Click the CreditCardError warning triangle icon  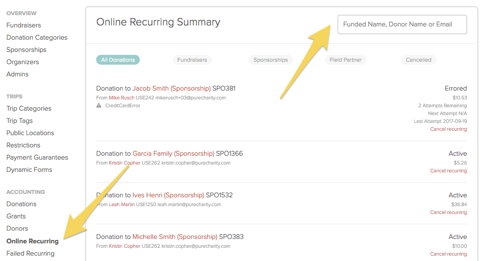(99, 106)
